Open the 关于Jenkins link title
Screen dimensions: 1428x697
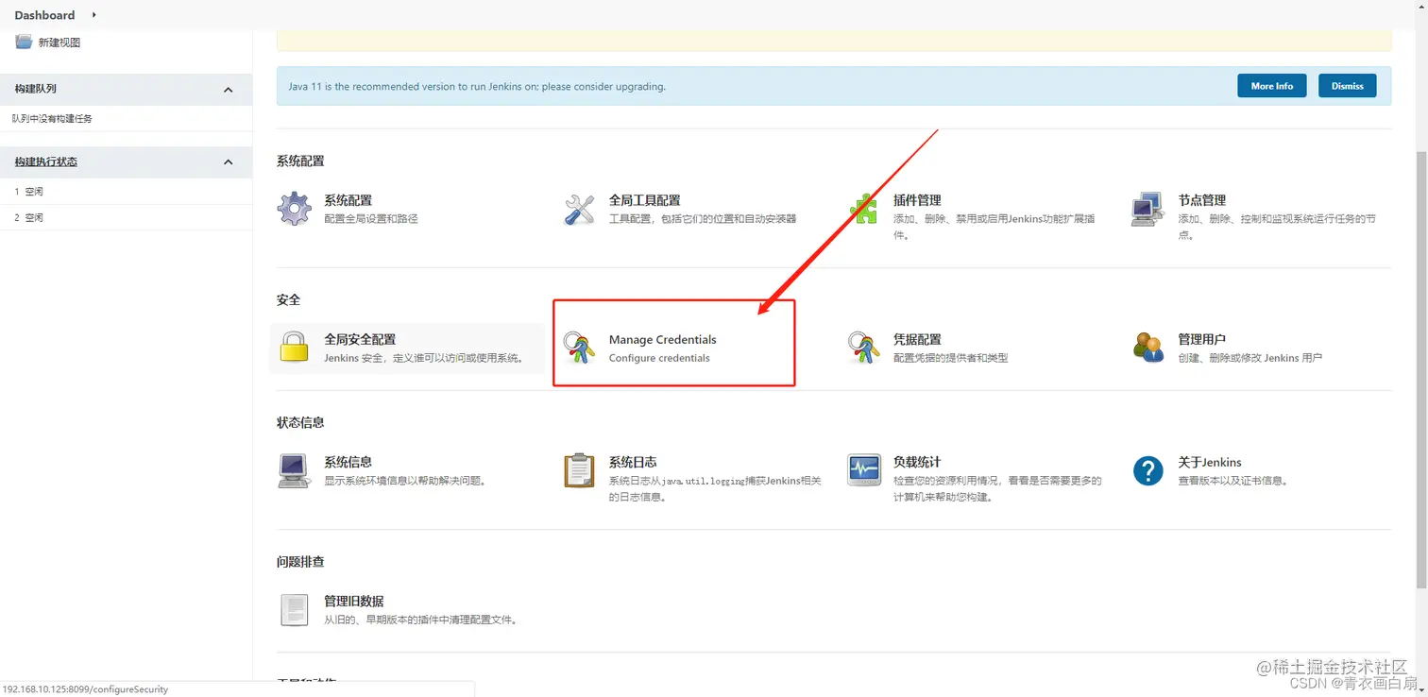click(1210, 462)
